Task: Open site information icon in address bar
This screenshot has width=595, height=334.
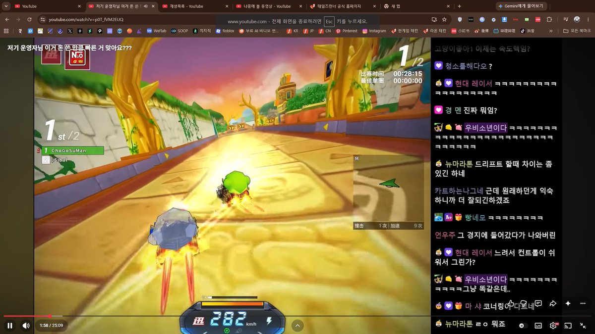Action: coord(43,19)
